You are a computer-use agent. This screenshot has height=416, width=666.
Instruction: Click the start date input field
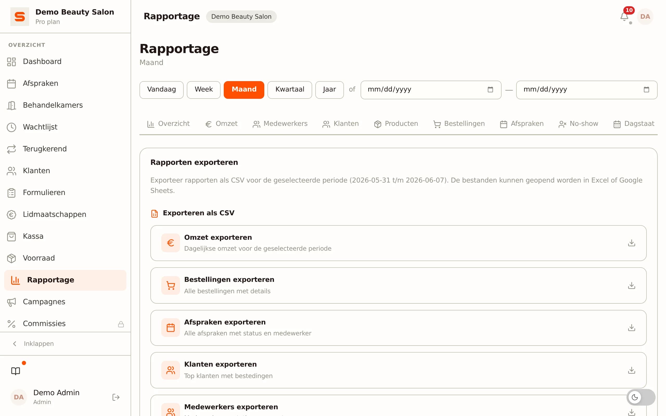[431, 90]
